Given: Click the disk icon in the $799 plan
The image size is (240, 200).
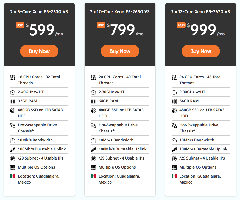Looking at the screenshot, I should [93, 111].
